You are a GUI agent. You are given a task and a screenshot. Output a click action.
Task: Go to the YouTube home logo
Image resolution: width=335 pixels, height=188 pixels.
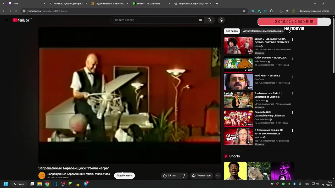(21, 20)
